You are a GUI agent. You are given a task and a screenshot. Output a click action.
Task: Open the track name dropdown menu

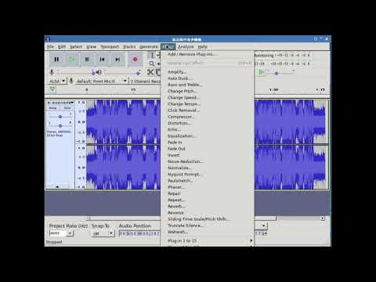point(63,103)
